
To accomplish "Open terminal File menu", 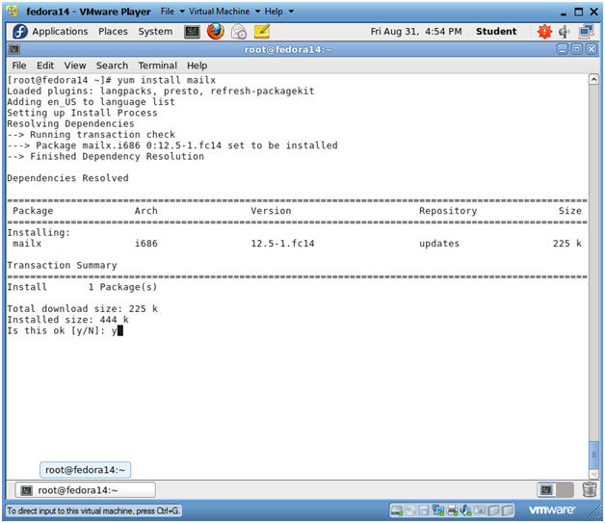I will pyautogui.click(x=19, y=65).
